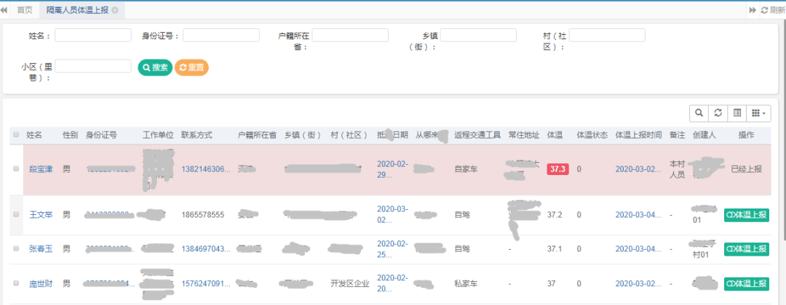Click the table search magnifier icon

699,113
